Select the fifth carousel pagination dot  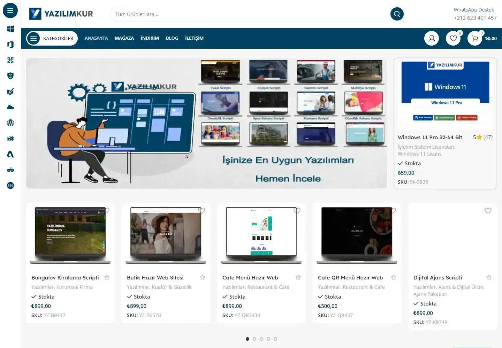tap(275, 339)
